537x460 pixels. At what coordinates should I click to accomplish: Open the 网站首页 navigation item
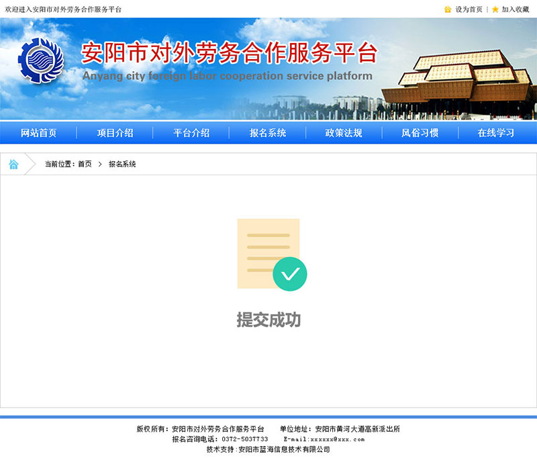click(x=38, y=133)
